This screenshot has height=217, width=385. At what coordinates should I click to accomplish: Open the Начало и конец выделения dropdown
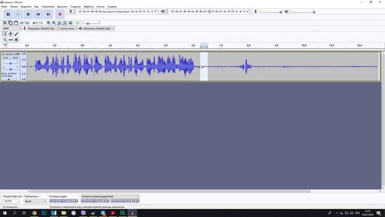(x=110, y=197)
